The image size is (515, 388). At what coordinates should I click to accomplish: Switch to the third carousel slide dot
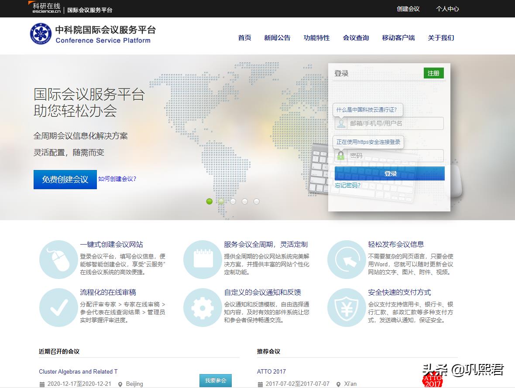(x=233, y=201)
